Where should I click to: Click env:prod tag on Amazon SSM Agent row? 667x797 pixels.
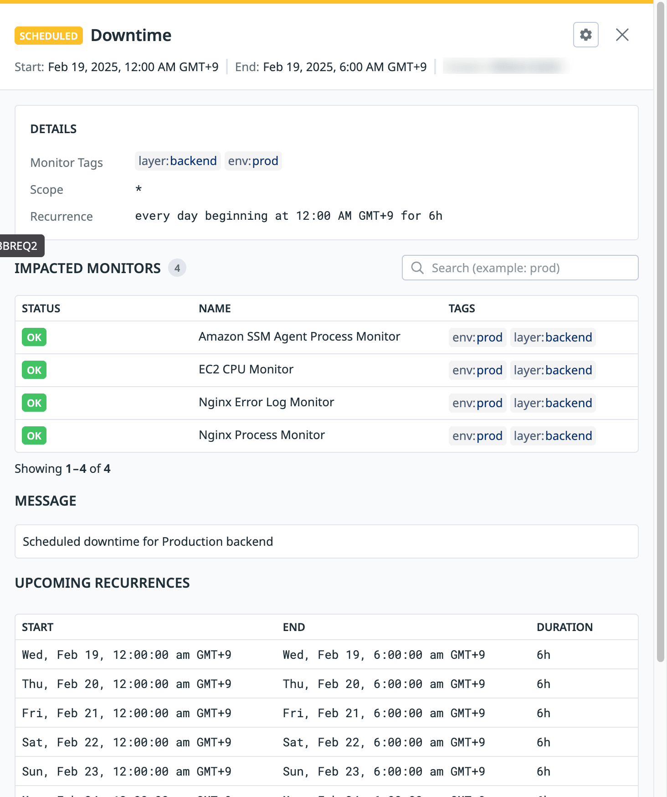(477, 337)
